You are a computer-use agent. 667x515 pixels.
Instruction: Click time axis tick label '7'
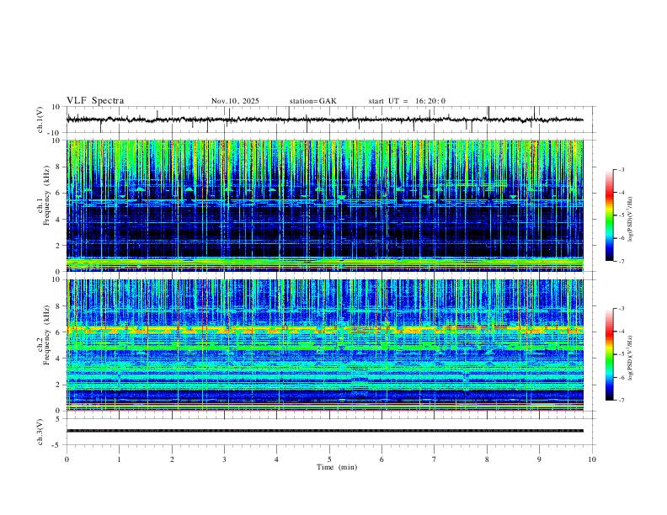(x=435, y=459)
